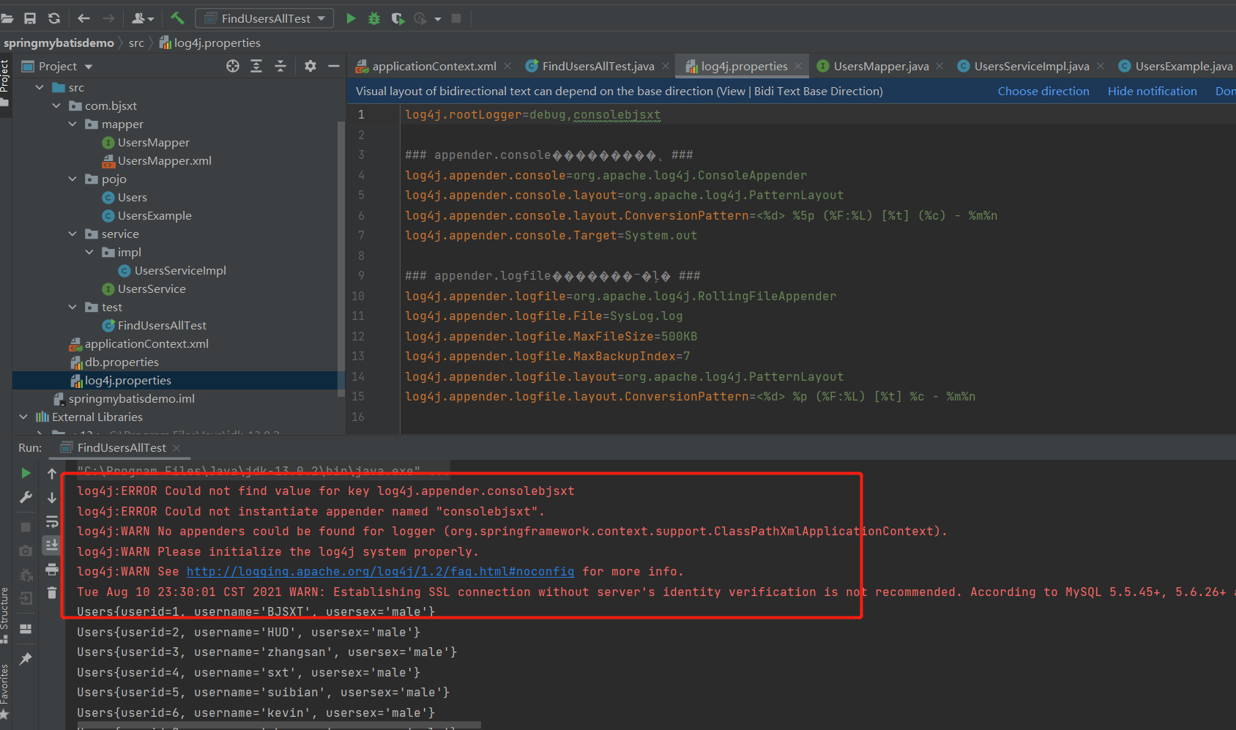Click on editor line 1 rootLogger text
This screenshot has height=730, width=1236.
[532, 114]
